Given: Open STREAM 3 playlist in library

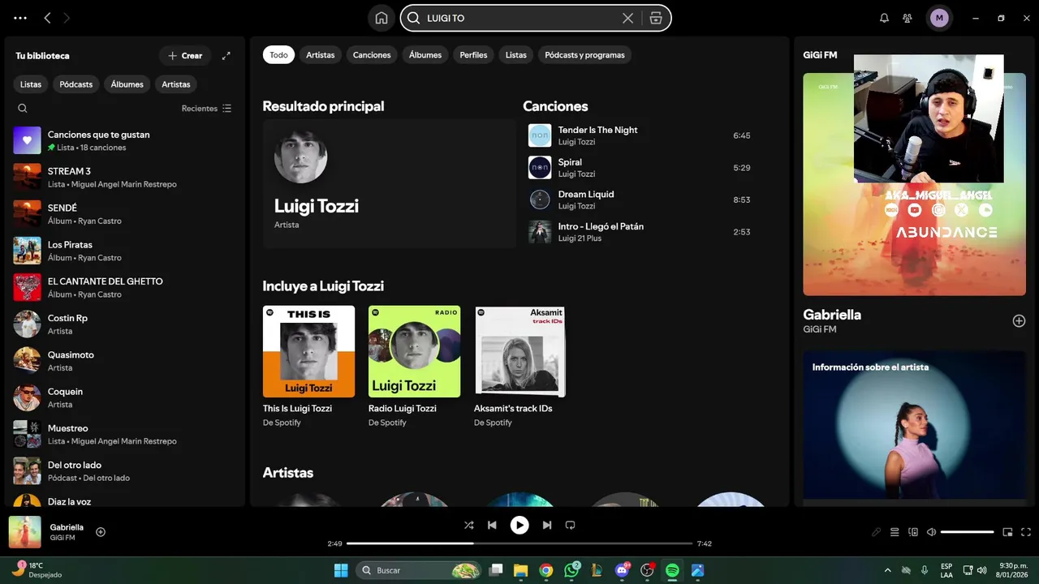Looking at the screenshot, I should tap(124, 177).
